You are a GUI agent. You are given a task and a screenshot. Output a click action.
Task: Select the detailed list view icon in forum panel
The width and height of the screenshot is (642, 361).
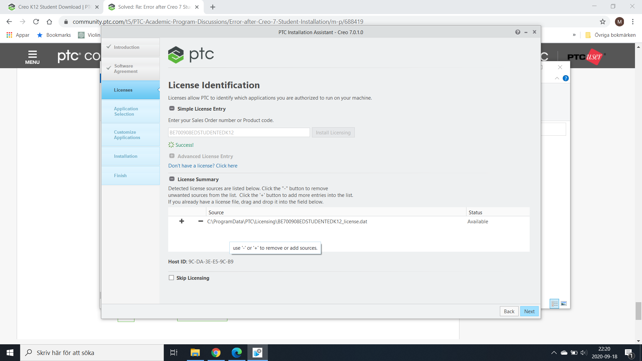point(555,304)
